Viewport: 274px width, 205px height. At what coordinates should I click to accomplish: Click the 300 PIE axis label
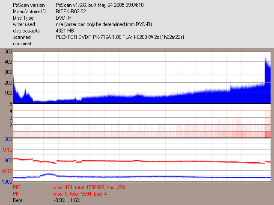8,72
